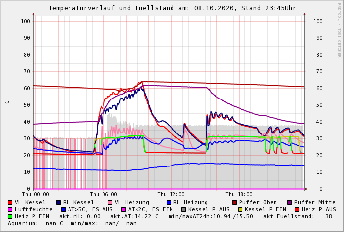This screenshot has height=232, width=344.
Task: Click the green Heiz-P EIN legend swatch
Action: [x=10, y=216]
